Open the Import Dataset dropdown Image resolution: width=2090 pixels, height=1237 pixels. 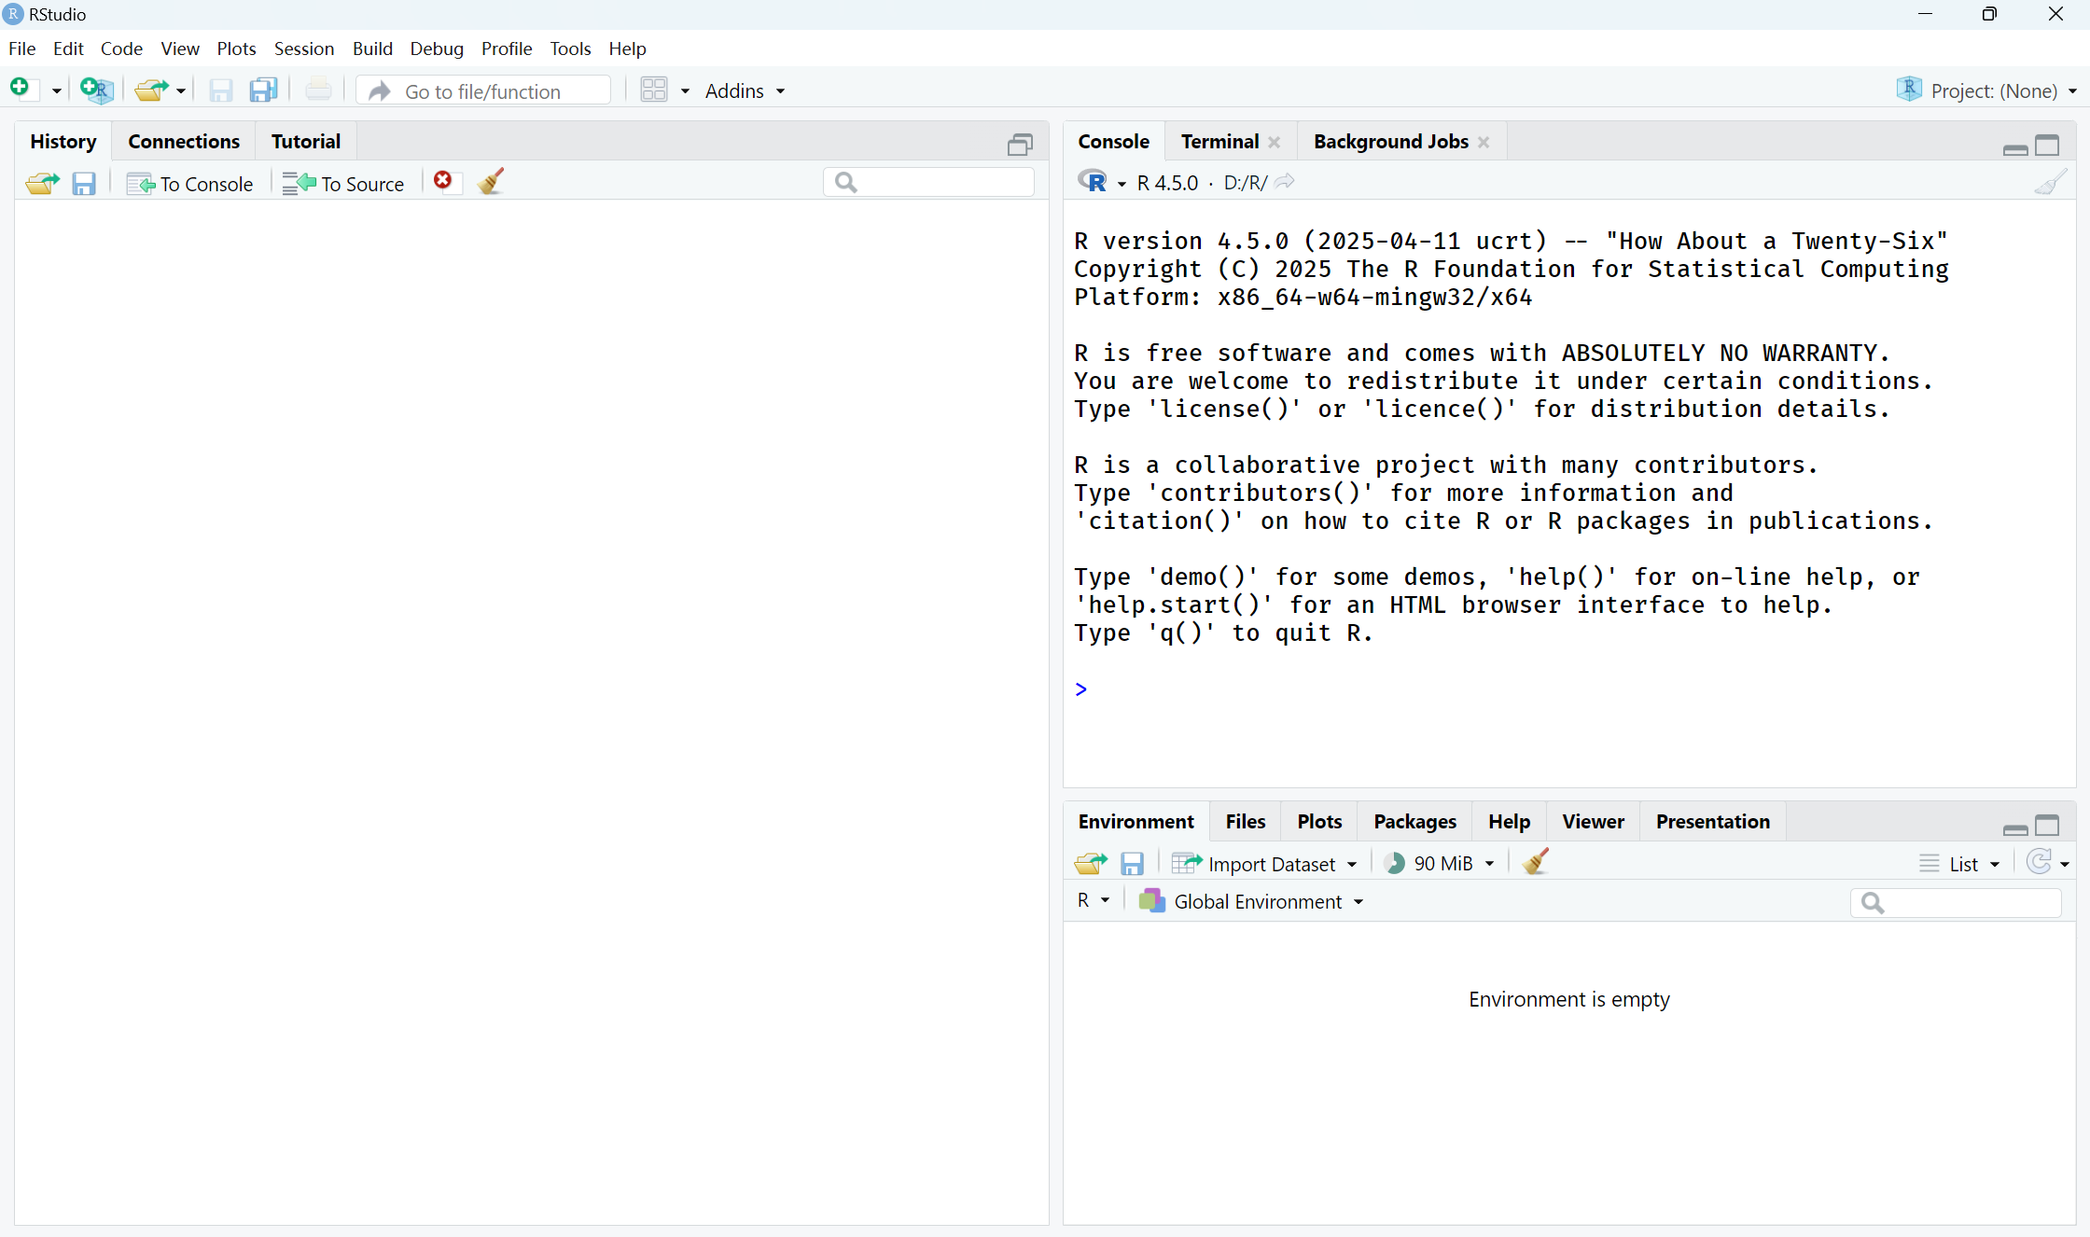coord(1264,864)
